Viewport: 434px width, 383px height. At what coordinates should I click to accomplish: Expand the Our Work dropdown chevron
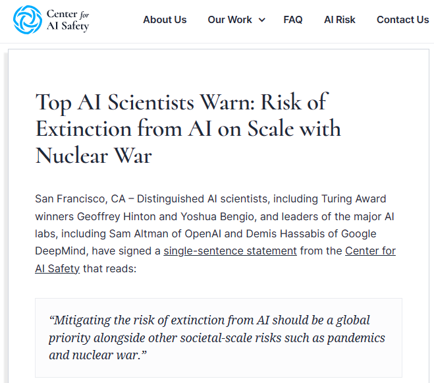coord(262,20)
